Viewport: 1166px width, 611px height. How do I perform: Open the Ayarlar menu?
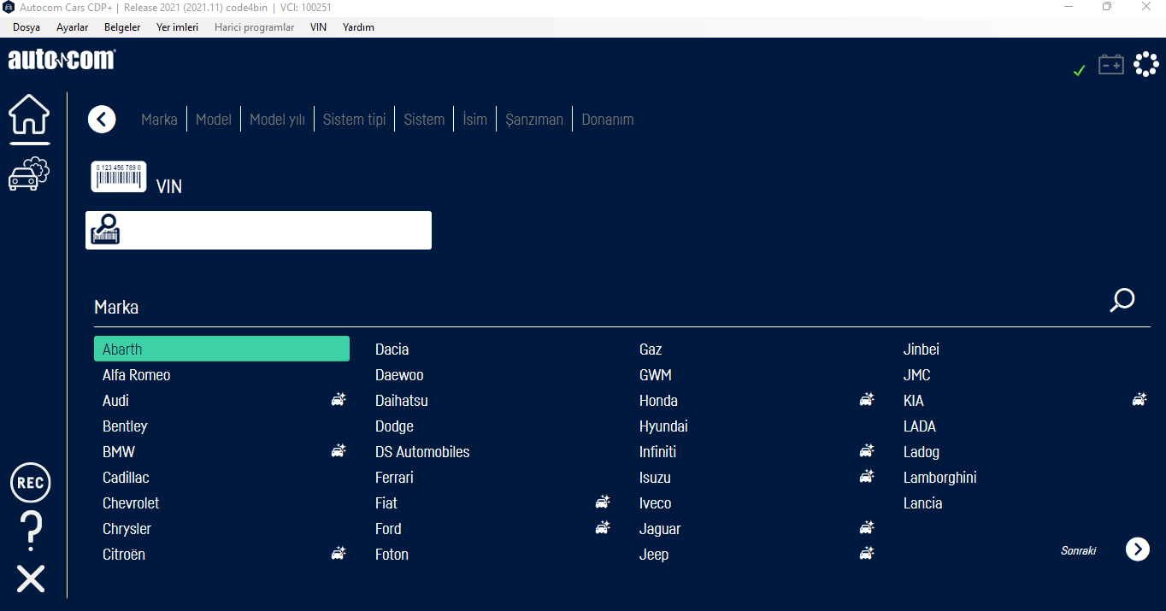point(72,27)
